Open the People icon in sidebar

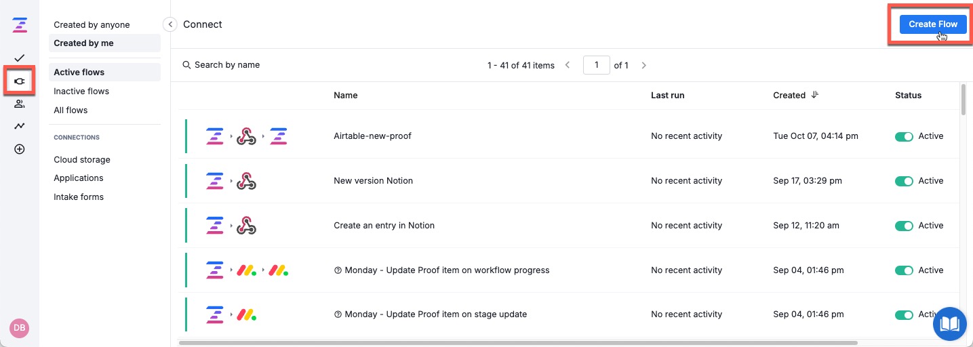click(x=19, y=104)
